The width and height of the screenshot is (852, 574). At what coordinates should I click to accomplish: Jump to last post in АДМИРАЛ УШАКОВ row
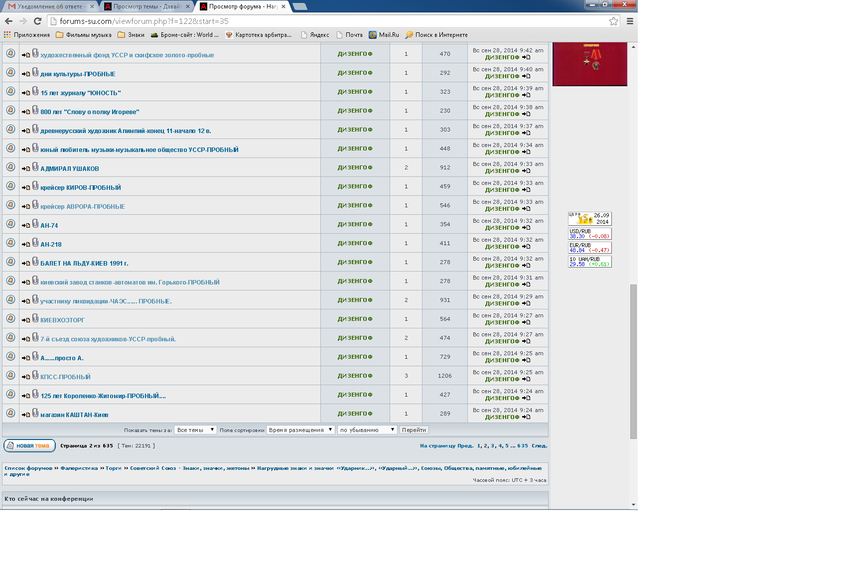(x=526, y=171)
